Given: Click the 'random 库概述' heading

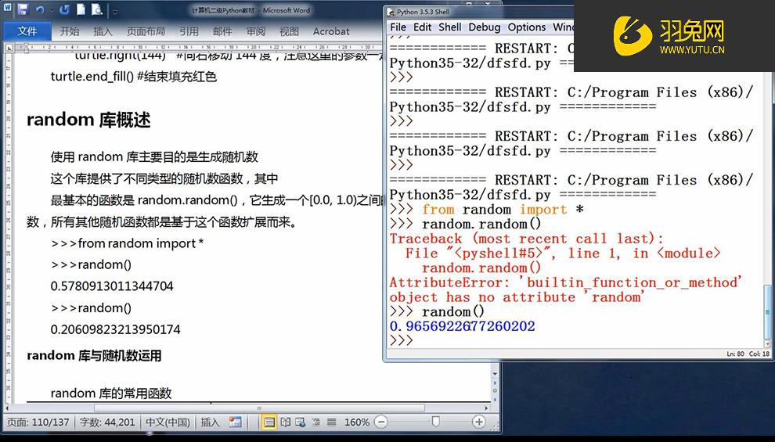Looking at the screenshot, I should pyautogui.click(x=88, y=120).
